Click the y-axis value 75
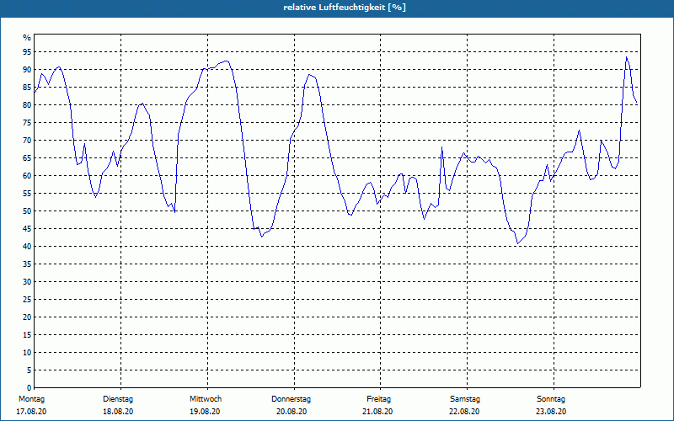This screenshot has height=421, width=674. 27,122
